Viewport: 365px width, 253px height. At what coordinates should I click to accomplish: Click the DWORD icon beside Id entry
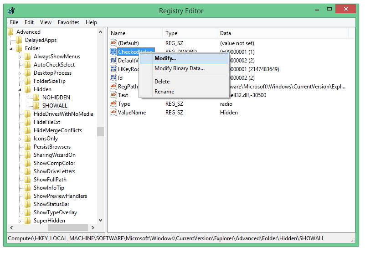(113, 77)
